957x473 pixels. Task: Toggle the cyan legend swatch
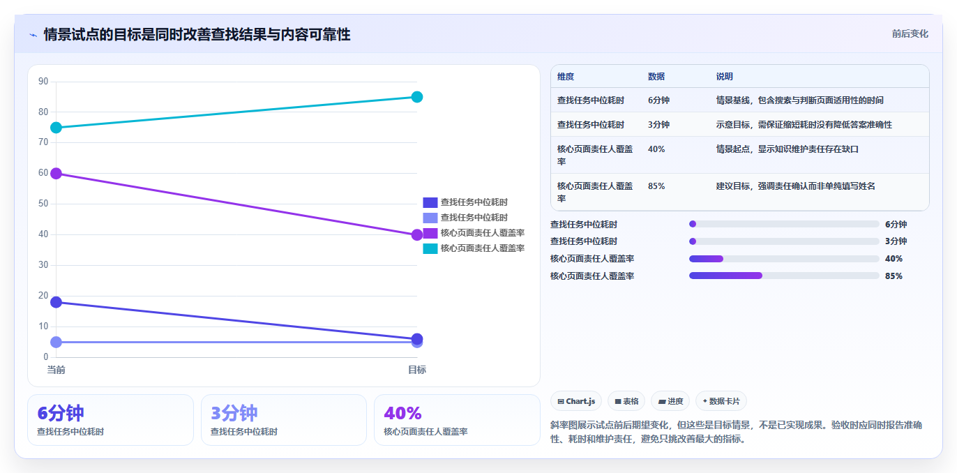430,248
